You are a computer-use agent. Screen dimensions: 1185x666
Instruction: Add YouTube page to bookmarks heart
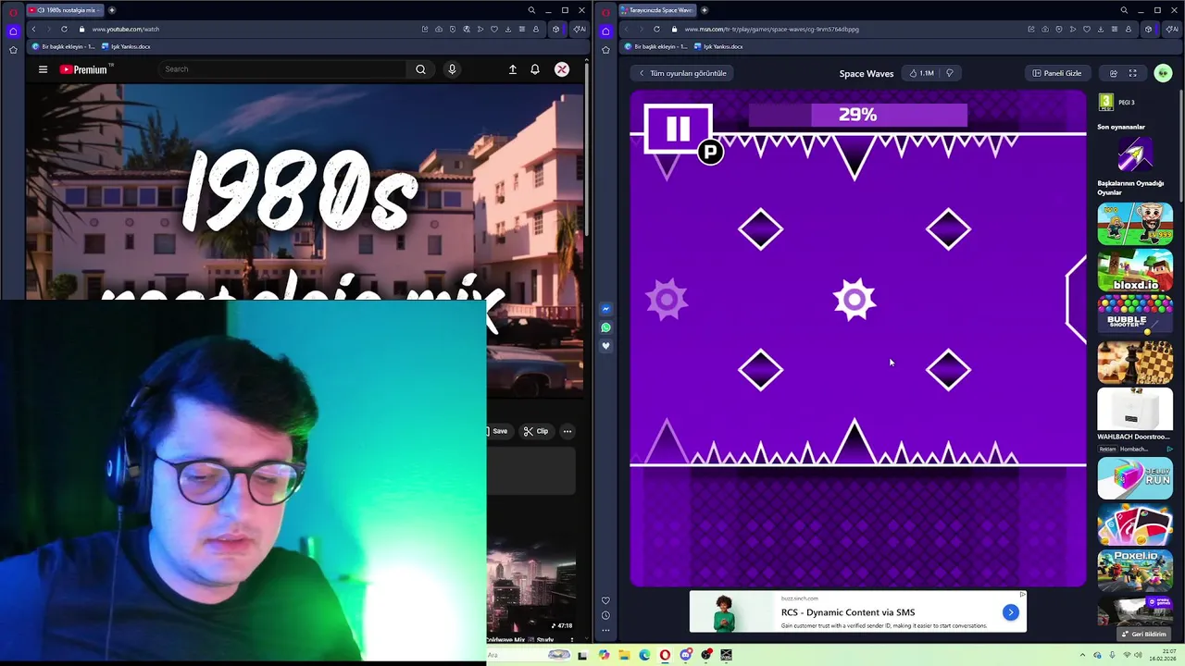click(494, 29)
